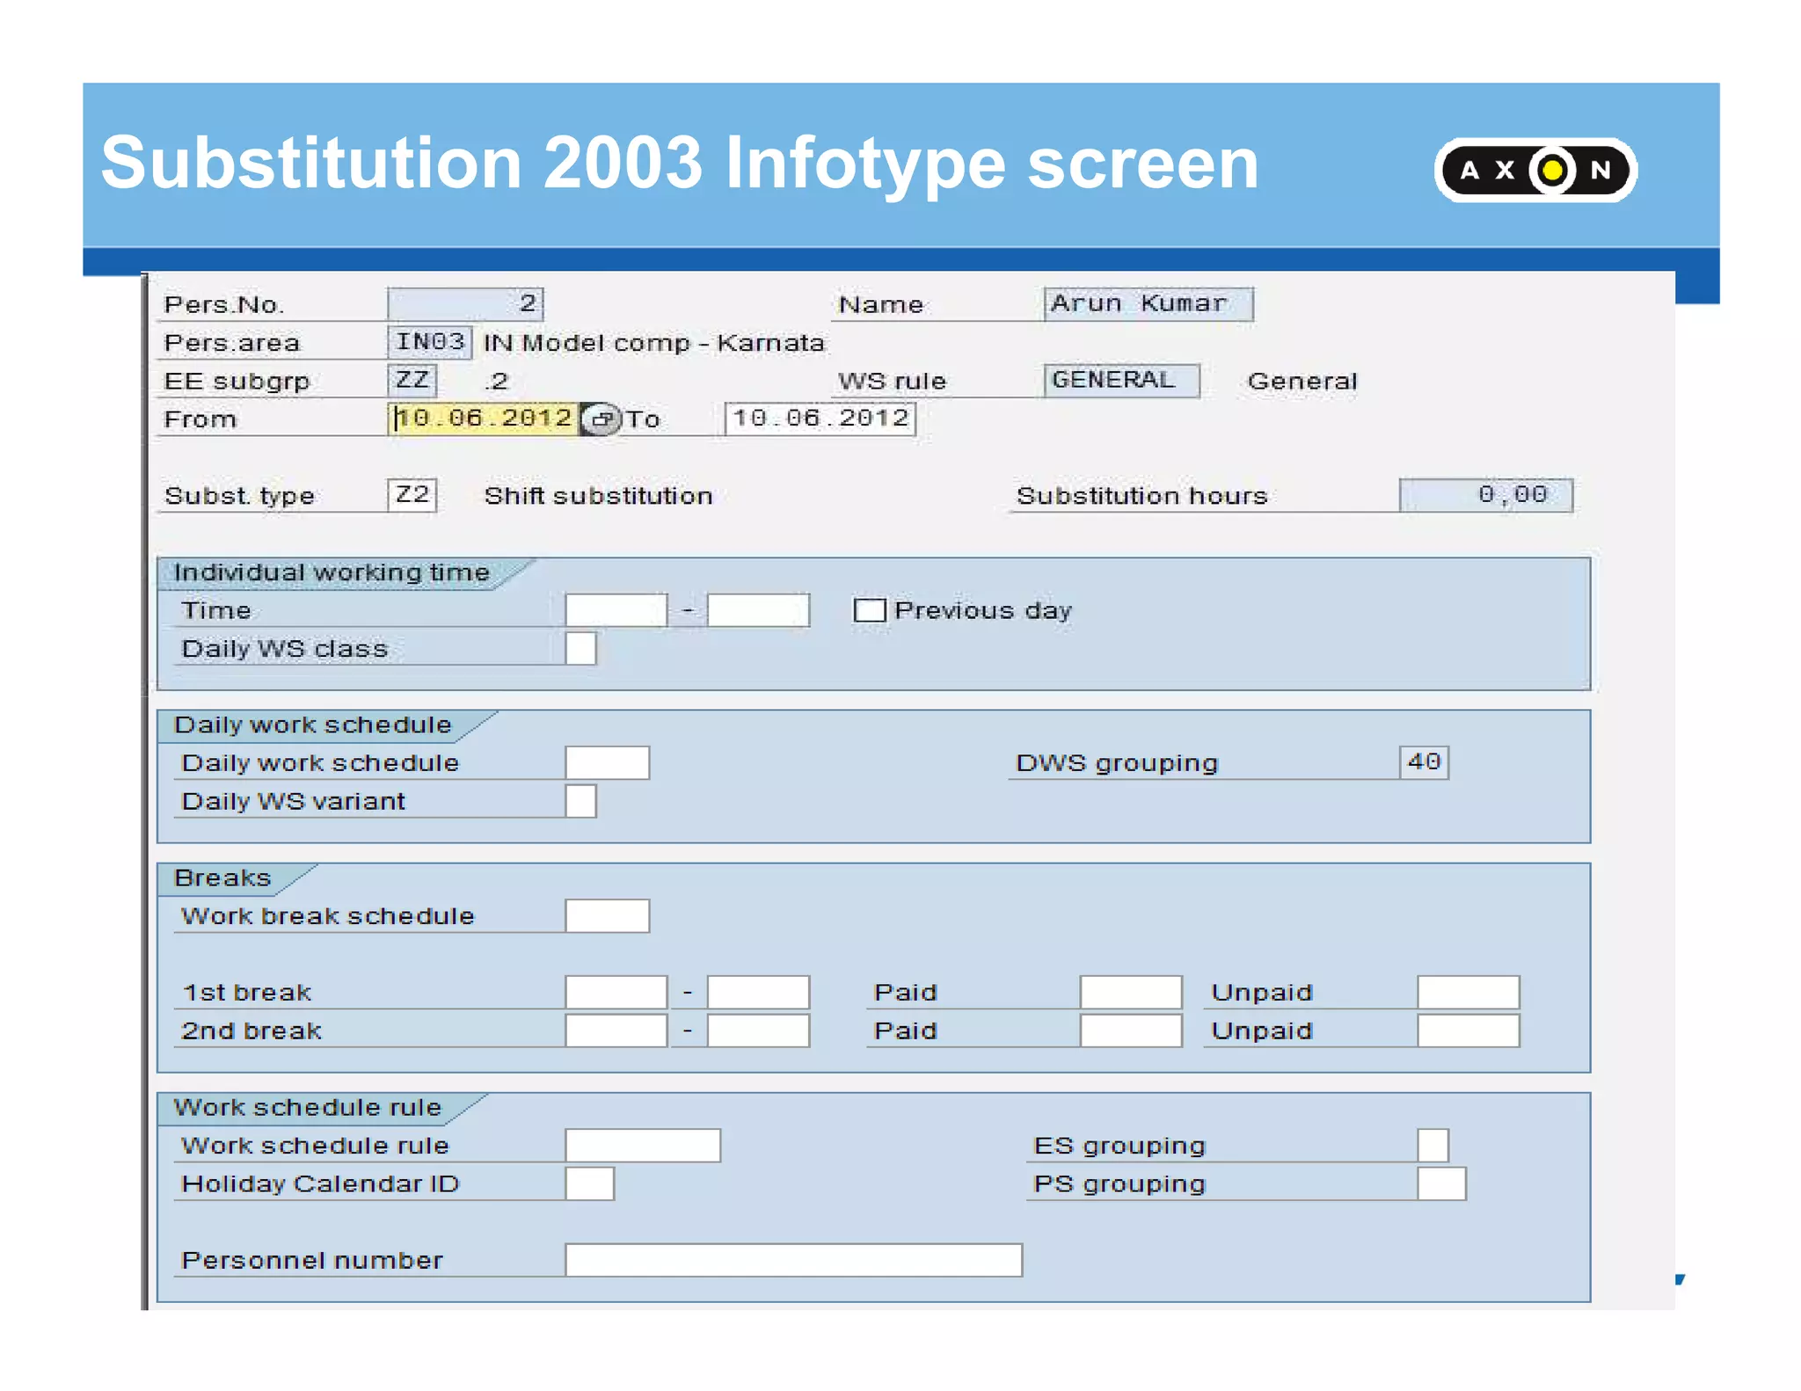1801x1391 pixels.
Task: Click the DWS grouping field 40
Action: pos(1424,762)
